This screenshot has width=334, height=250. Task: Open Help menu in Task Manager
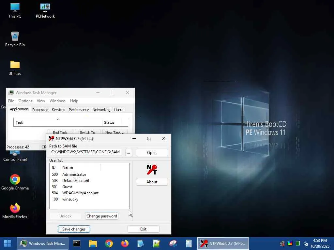click(74, 101)
